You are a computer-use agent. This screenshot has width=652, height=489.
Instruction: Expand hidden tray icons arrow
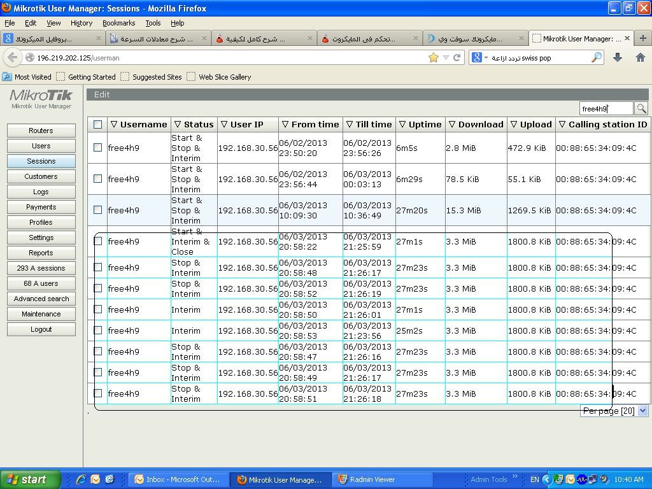(547, 479)
